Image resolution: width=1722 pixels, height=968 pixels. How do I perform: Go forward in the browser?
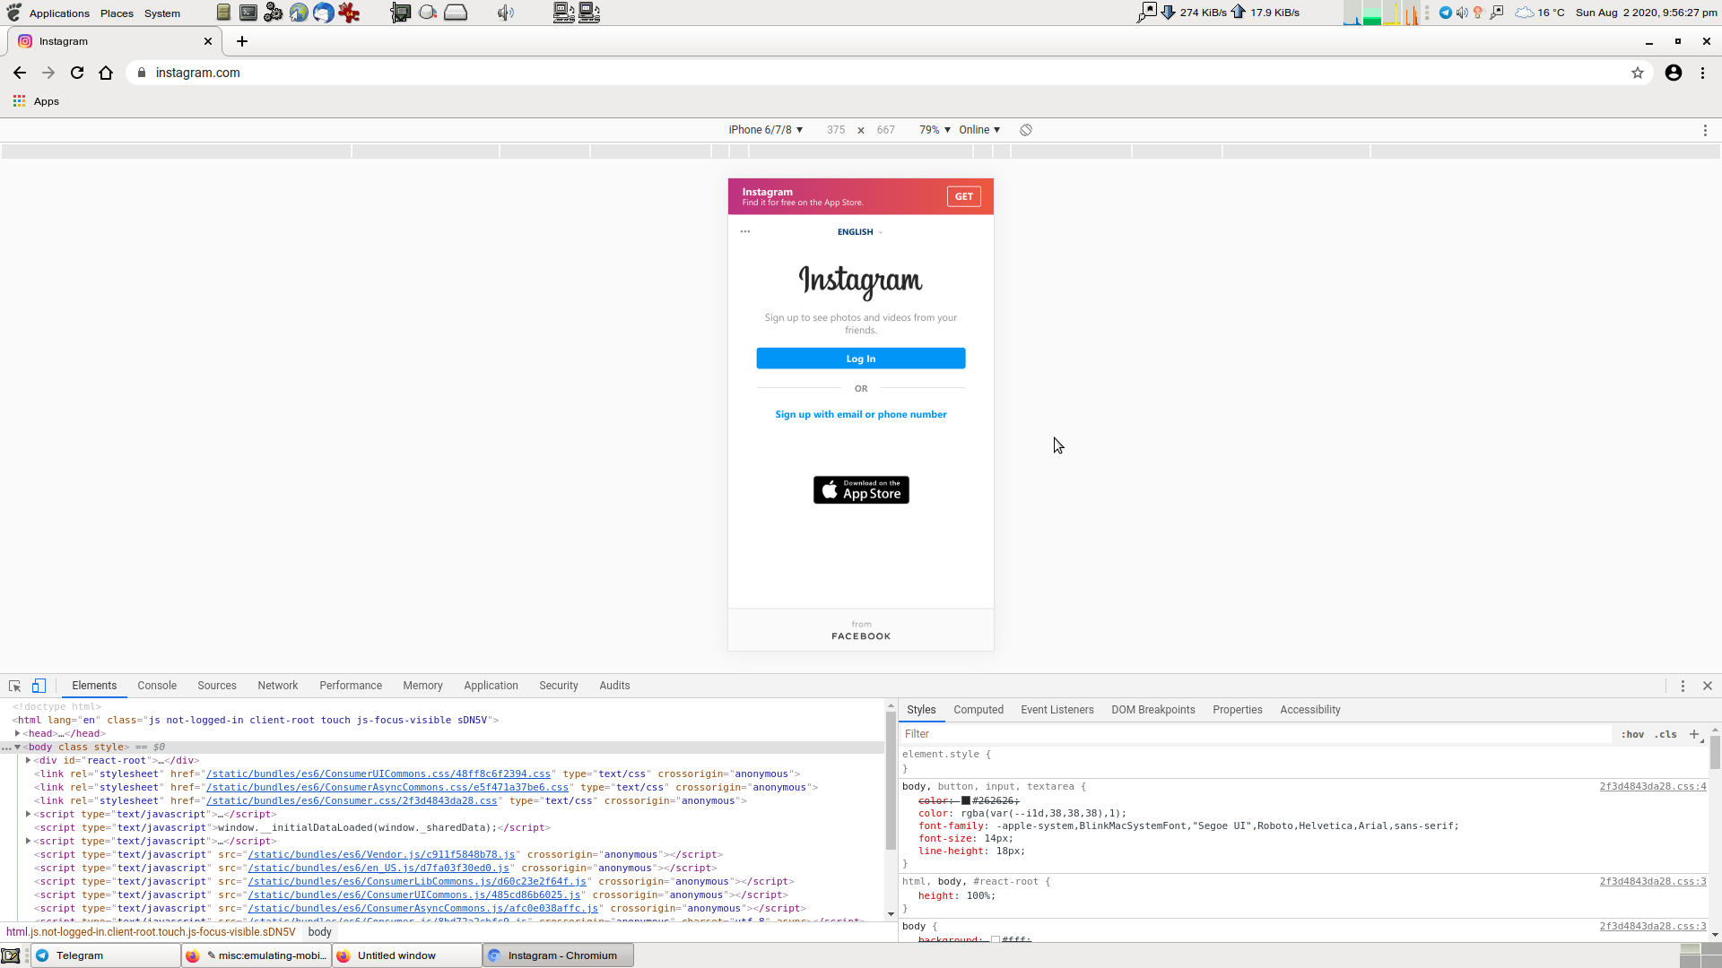pyautogui.click(x=48, y=73)
